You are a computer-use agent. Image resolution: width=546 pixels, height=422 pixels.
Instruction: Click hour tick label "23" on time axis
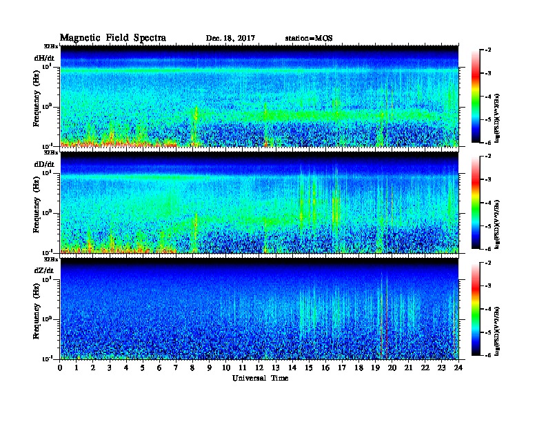(x=441, y=368)
